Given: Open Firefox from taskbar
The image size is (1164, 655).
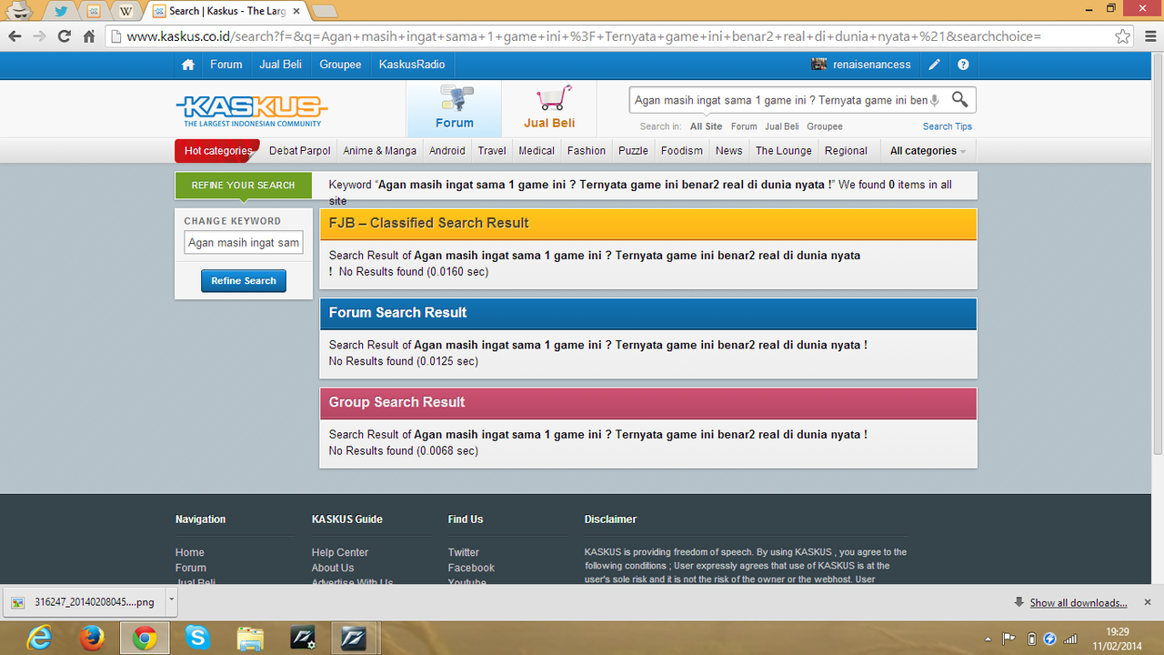Looking at the screenshot, I should (x=92, y=638).
